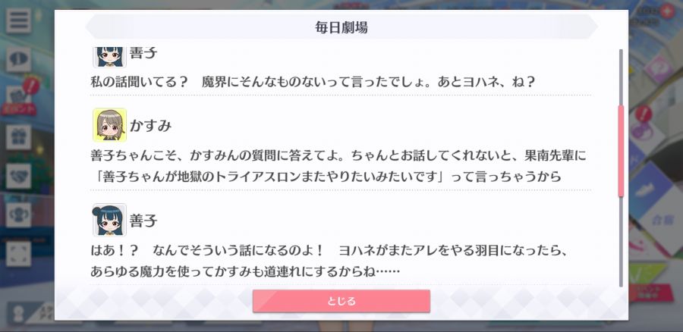Image resolution: width=683 pixels, height=332 pixels.
Task: Click the 毎日劇場 dialog title bar
Action: point(341,27)
